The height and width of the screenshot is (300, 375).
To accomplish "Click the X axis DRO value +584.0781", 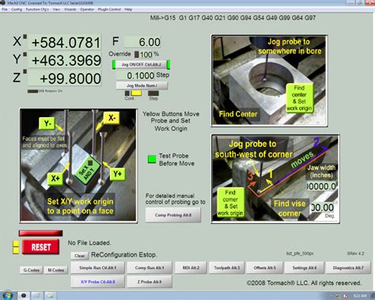I will [x=65, y=42].
